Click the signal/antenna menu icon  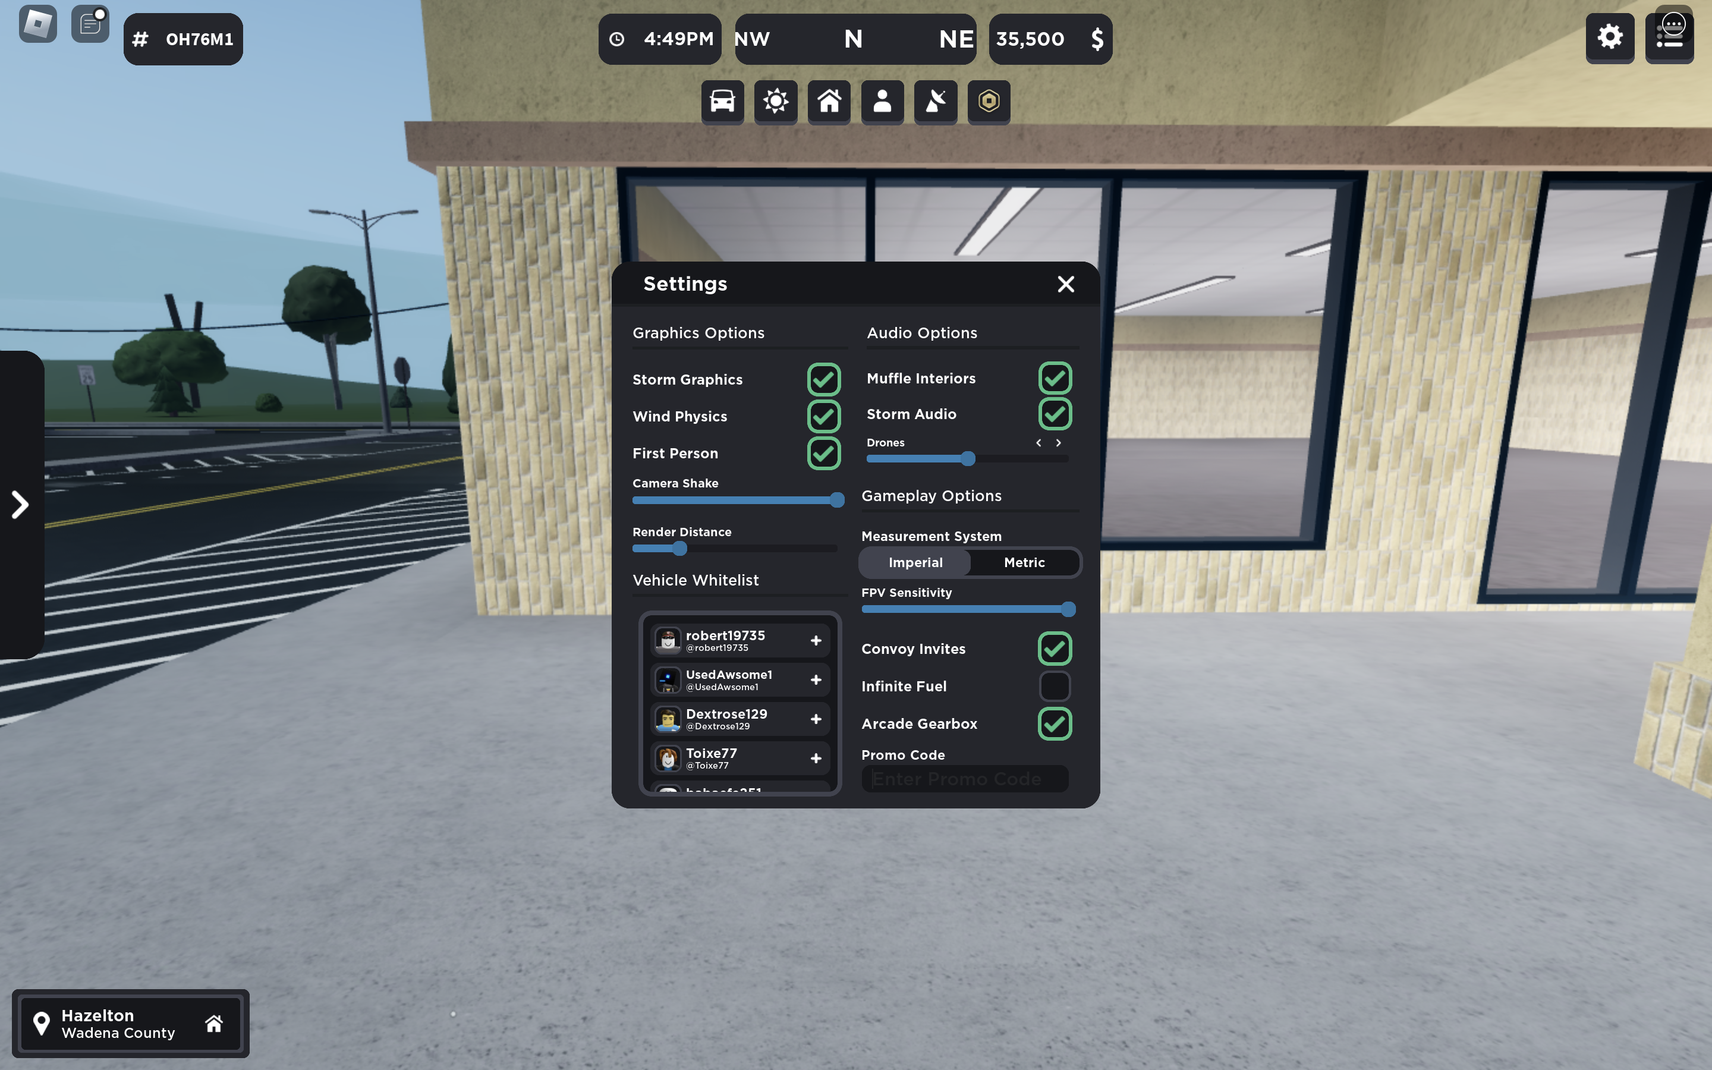(x=934, y=101)
